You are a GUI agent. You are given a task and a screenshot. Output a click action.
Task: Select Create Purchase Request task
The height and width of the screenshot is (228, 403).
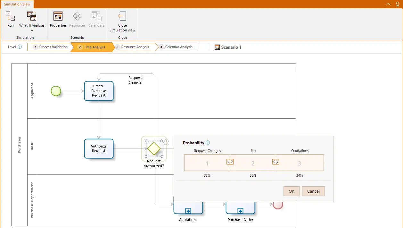click(x=99, y=91)
